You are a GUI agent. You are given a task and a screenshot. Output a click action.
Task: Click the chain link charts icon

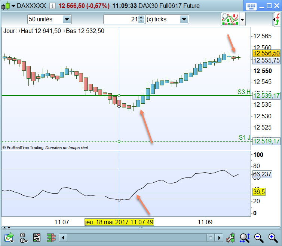coord(24,237)
